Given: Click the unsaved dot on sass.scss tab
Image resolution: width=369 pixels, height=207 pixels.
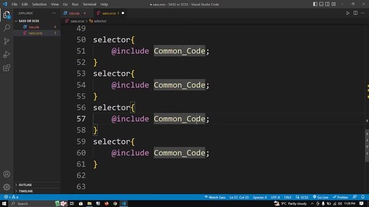Looking at the screenshot, I should 123,13.
